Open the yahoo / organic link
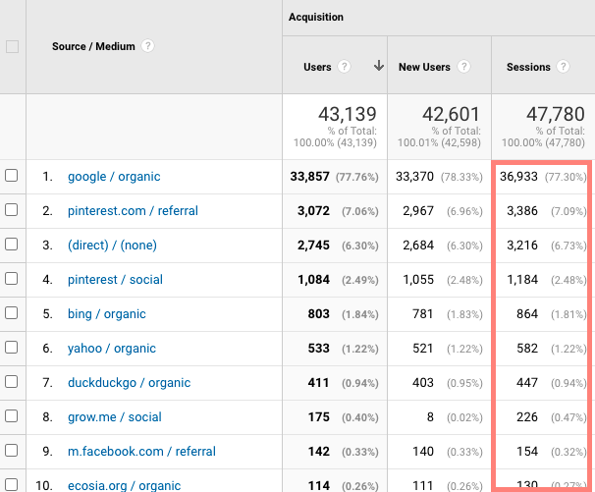This screenshot has width=595, height=492. 112,349
